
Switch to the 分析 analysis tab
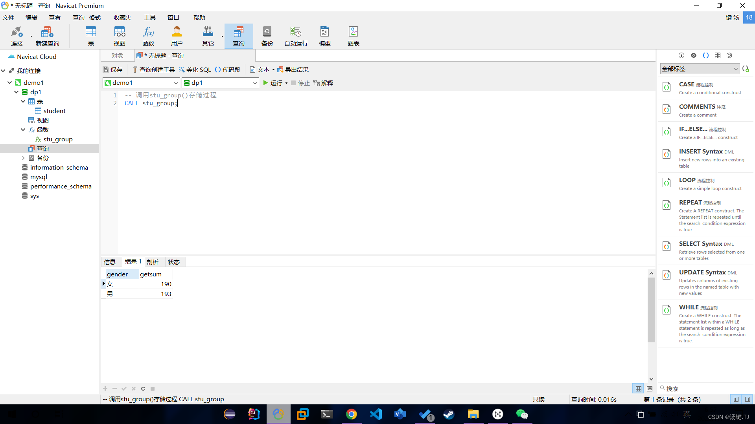point(153,261)
